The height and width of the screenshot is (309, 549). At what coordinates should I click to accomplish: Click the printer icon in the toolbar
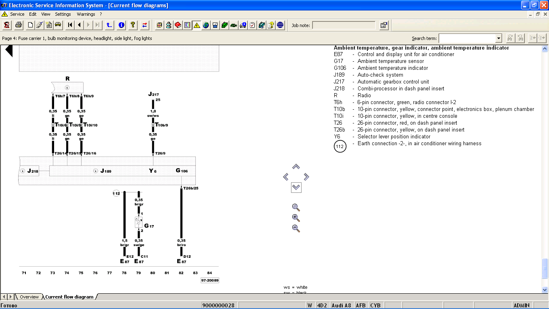19,25
